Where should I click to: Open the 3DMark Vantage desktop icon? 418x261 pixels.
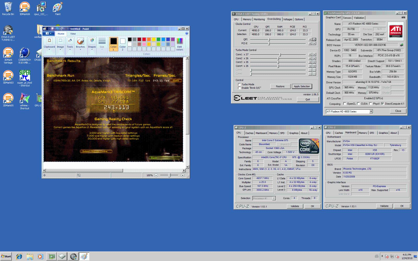(x=8, y=56)
